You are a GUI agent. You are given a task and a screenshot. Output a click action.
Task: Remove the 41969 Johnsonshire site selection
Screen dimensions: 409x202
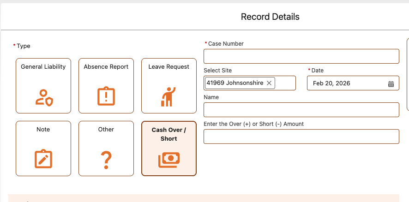click(270, 83)
